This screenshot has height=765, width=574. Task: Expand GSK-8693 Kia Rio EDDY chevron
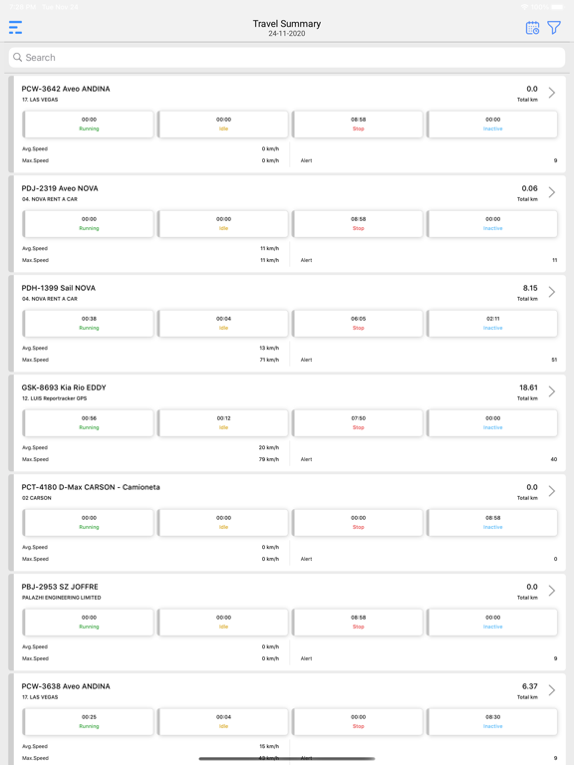[x=551, y=391]
